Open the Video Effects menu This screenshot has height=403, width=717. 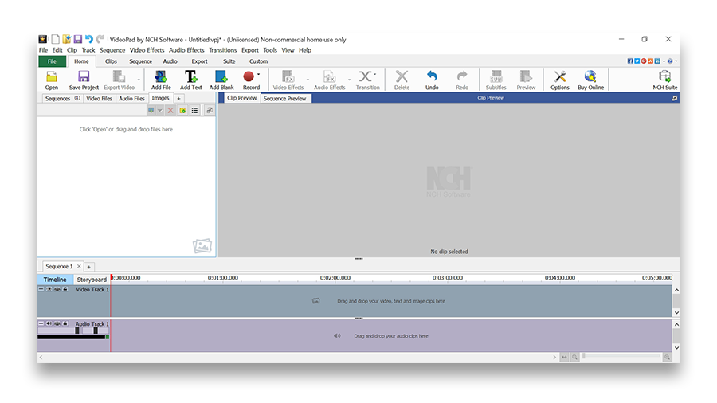click(x=147, y=50)
